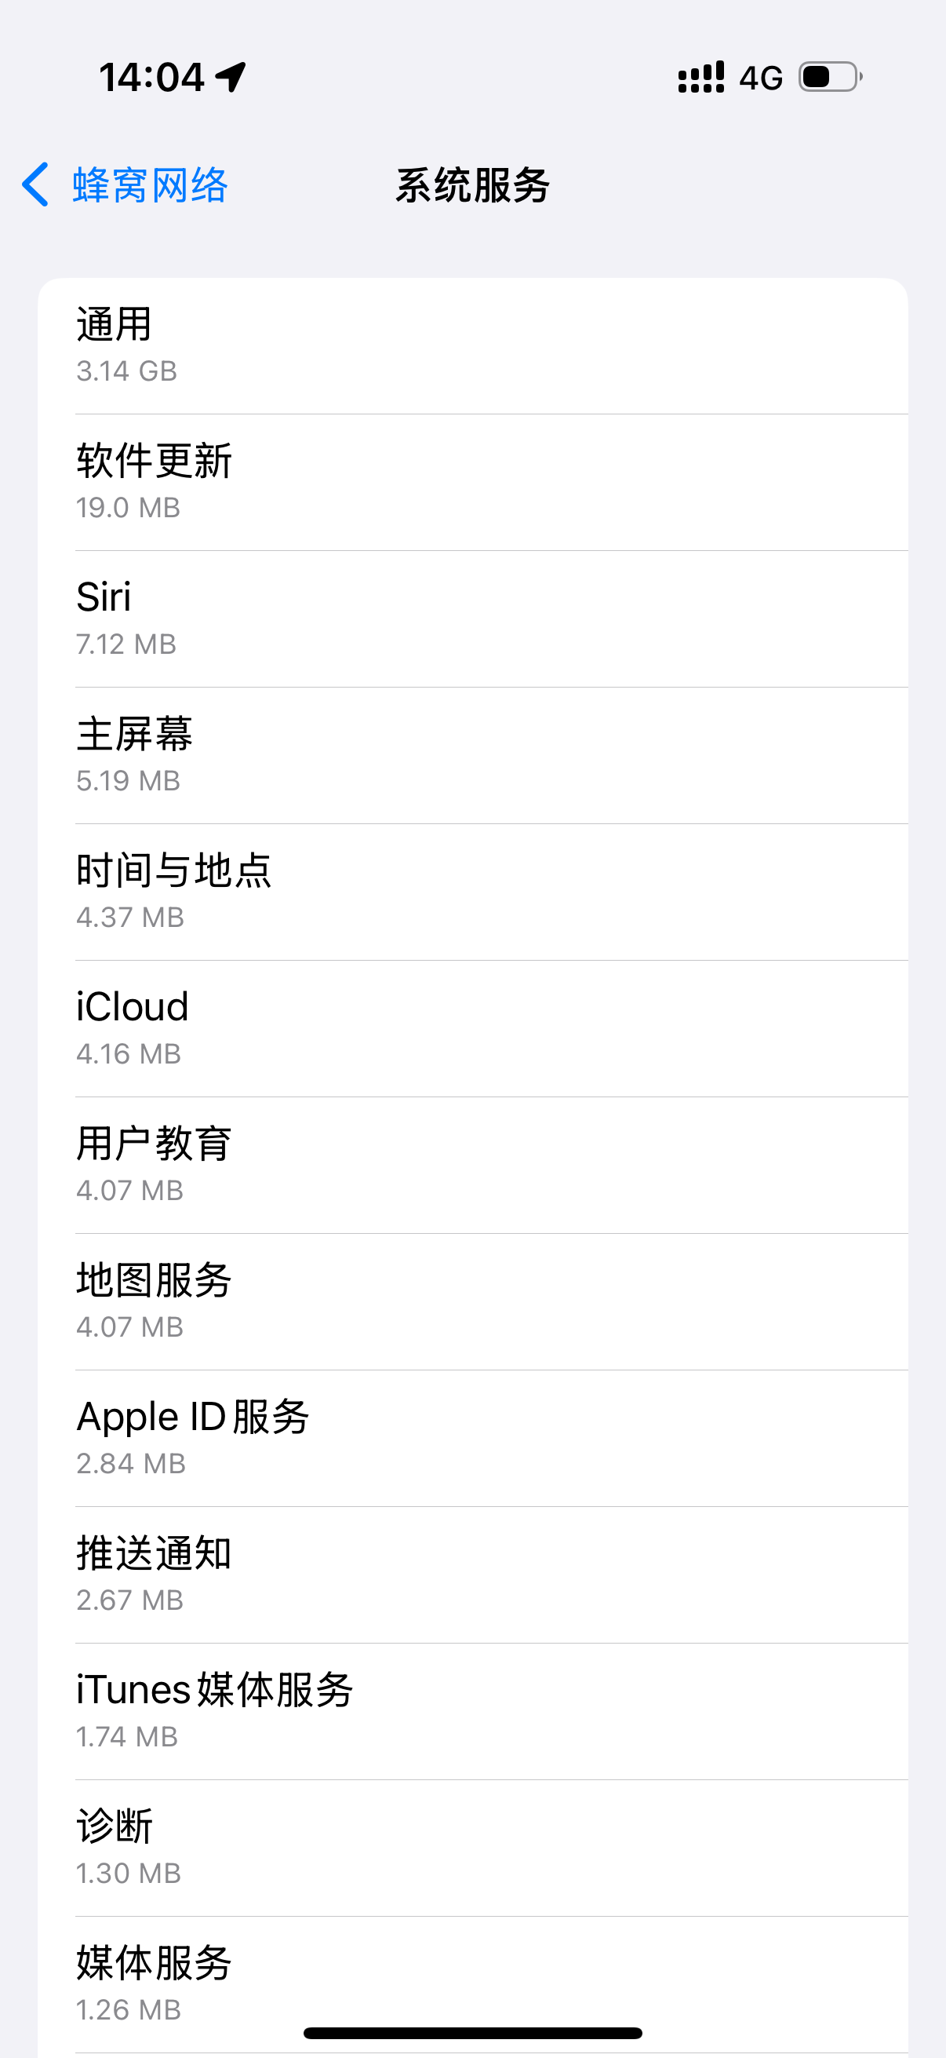Tap the 地图服务 data row
Viewport: 946px width, 2058px height.
click(472, 1302)
